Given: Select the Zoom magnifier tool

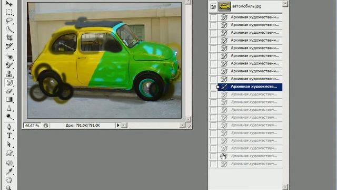Looking at the screenshot, I should (x=9, y=187).
